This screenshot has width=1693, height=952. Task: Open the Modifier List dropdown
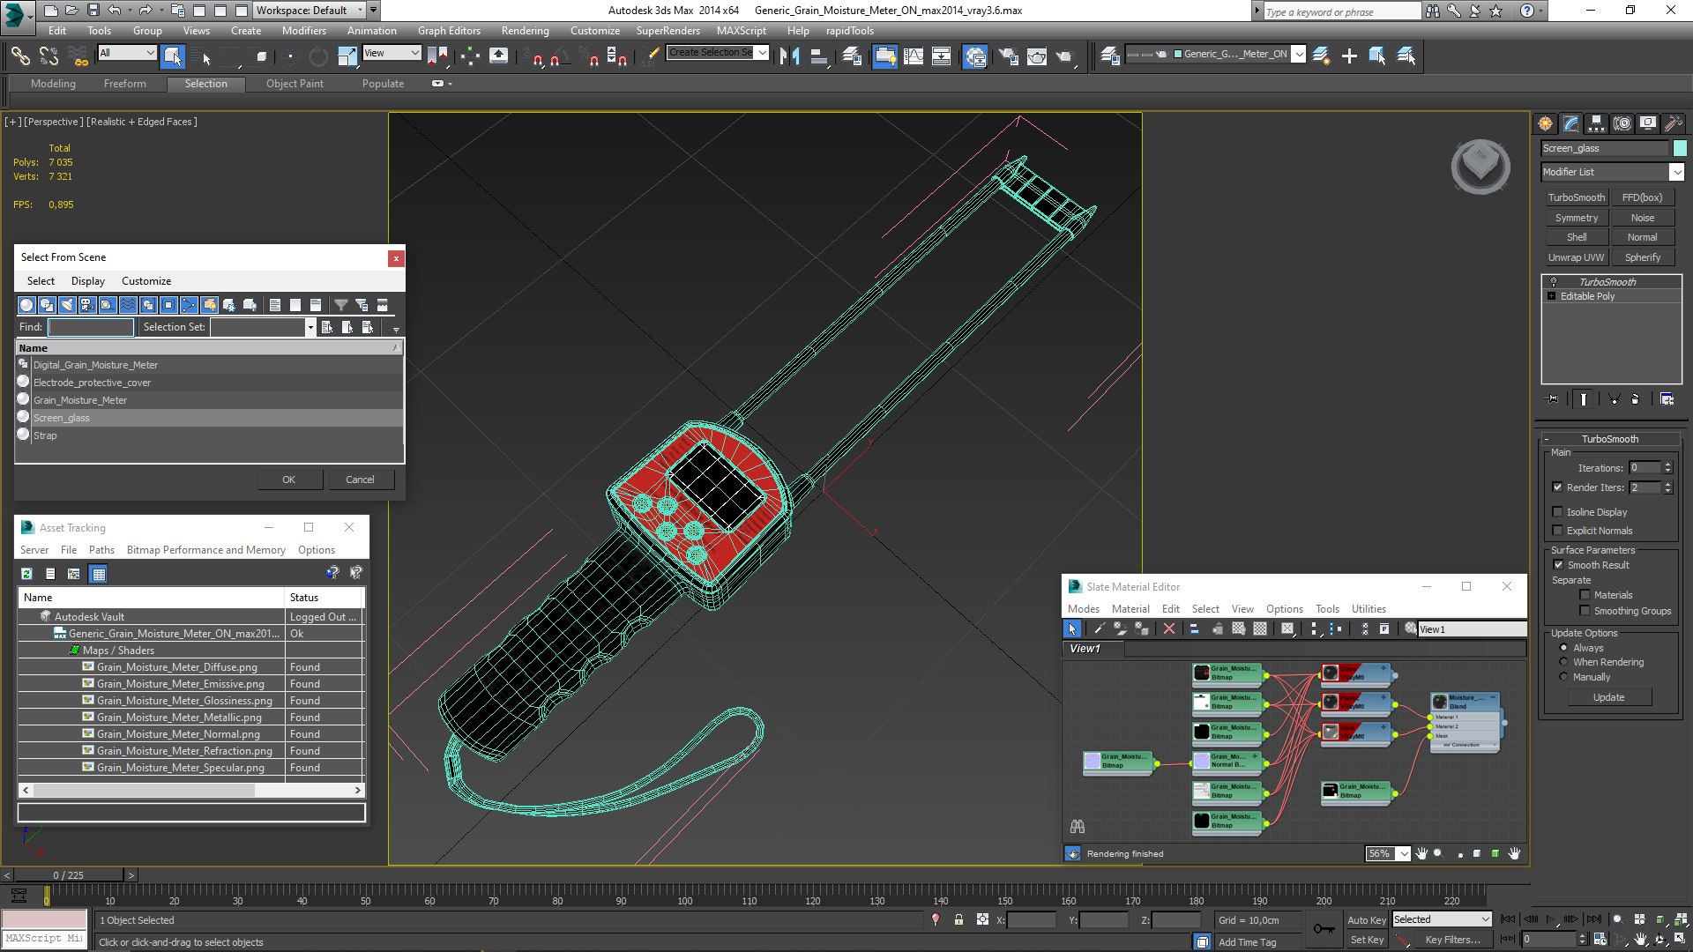(1675, 172)
